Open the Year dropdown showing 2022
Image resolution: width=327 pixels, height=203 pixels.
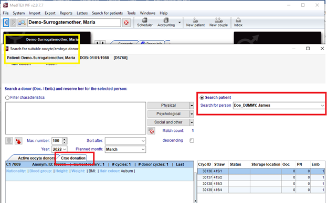[x=59, y=150]
